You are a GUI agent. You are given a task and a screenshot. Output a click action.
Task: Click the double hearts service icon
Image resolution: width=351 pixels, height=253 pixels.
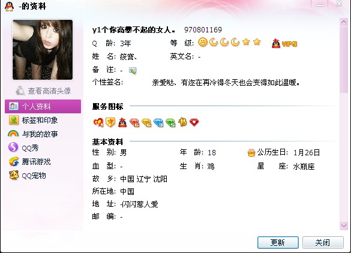(x=98, y=122)
